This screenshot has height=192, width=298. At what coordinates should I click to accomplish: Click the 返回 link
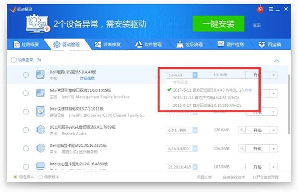click(x=257, y=25)
